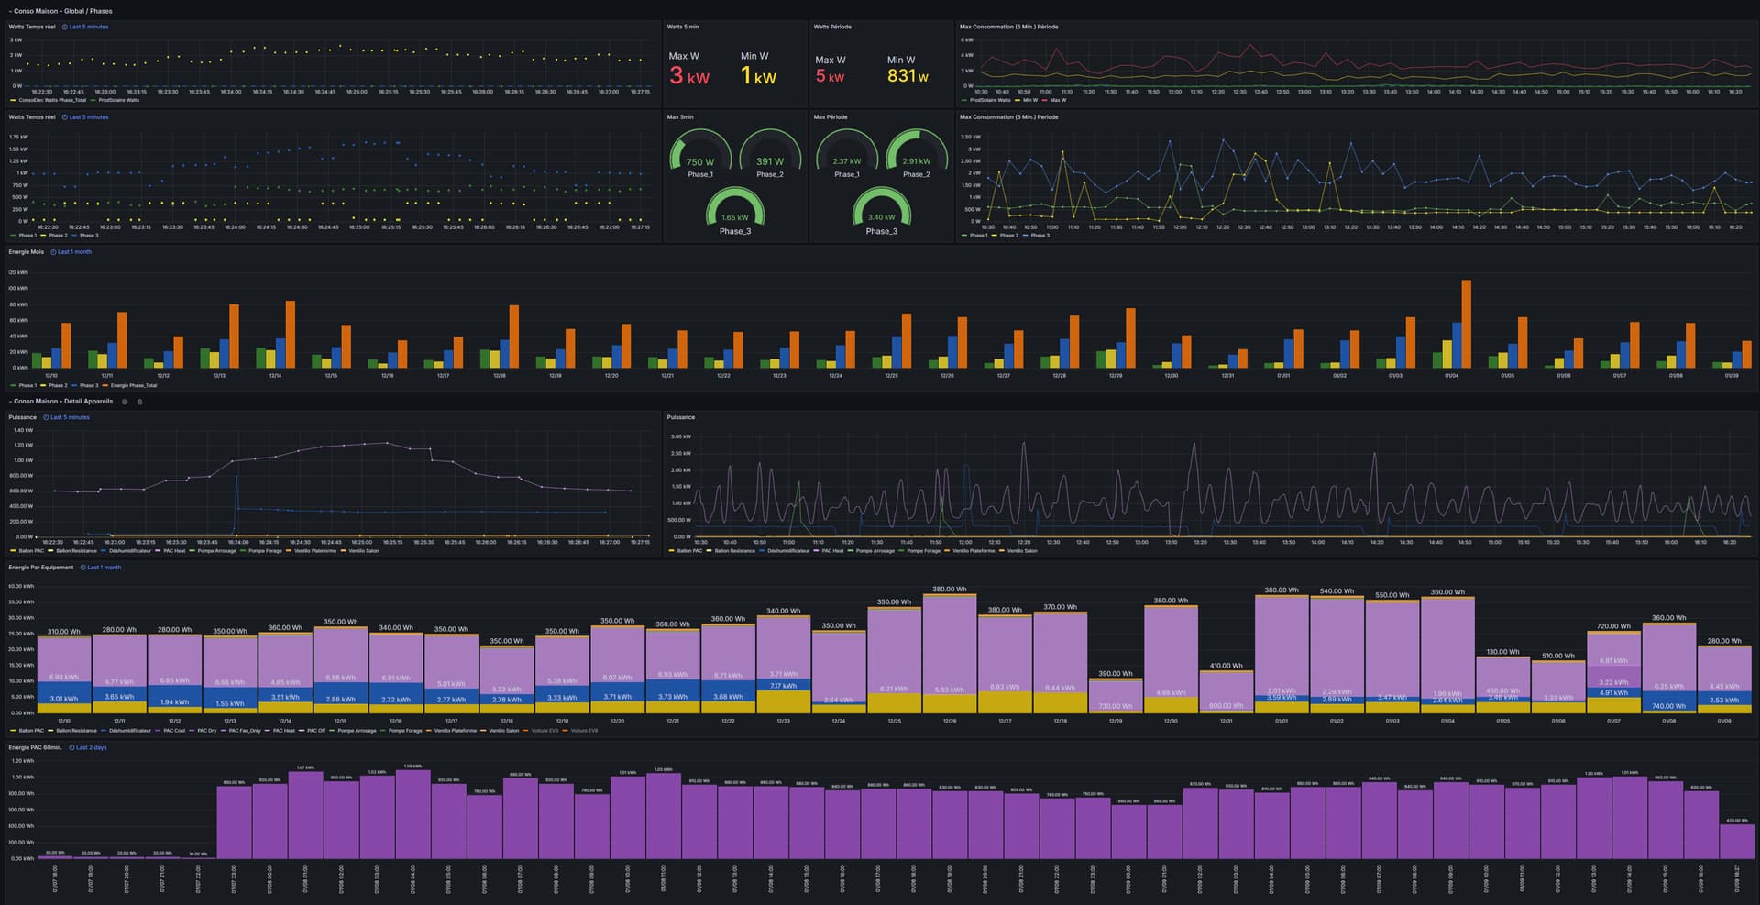Click the 1.65 kW Phase_3 gauge
The height and width of the screenshot is (905, 1760).
tap(735, 211)
